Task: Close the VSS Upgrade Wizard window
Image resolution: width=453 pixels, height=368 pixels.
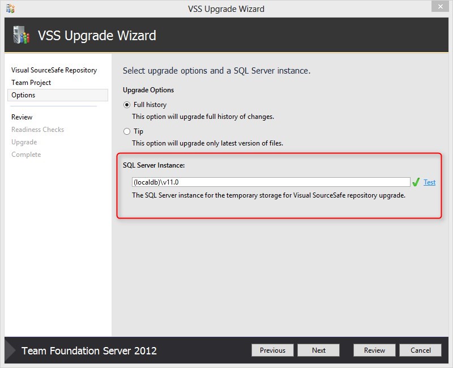Action: (440, 6)
